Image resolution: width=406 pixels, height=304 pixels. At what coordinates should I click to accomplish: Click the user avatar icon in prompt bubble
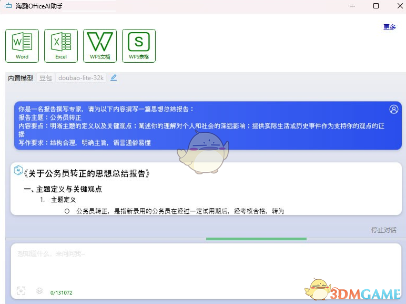click(393, 109)
